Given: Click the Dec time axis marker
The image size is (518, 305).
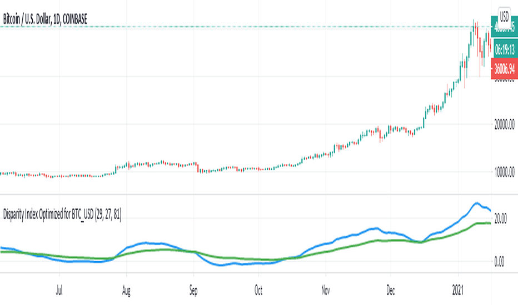Looking at the screenshot, I should (x=391, y=291).
